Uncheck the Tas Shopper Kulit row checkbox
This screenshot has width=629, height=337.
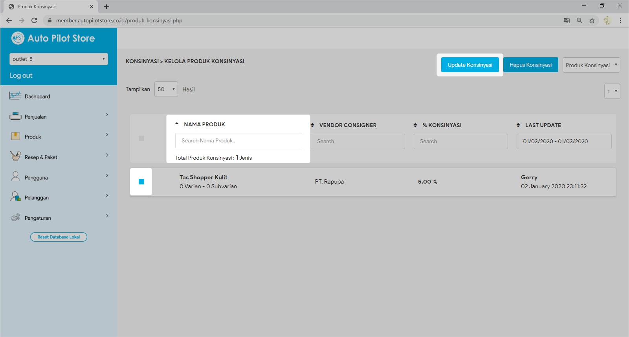click(x=141, y=182)
